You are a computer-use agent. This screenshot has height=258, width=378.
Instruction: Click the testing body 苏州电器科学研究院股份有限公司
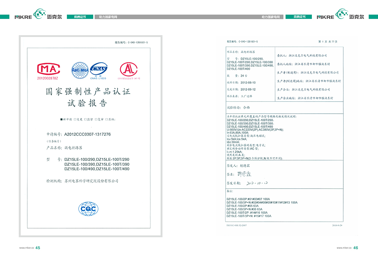point(91,181)
